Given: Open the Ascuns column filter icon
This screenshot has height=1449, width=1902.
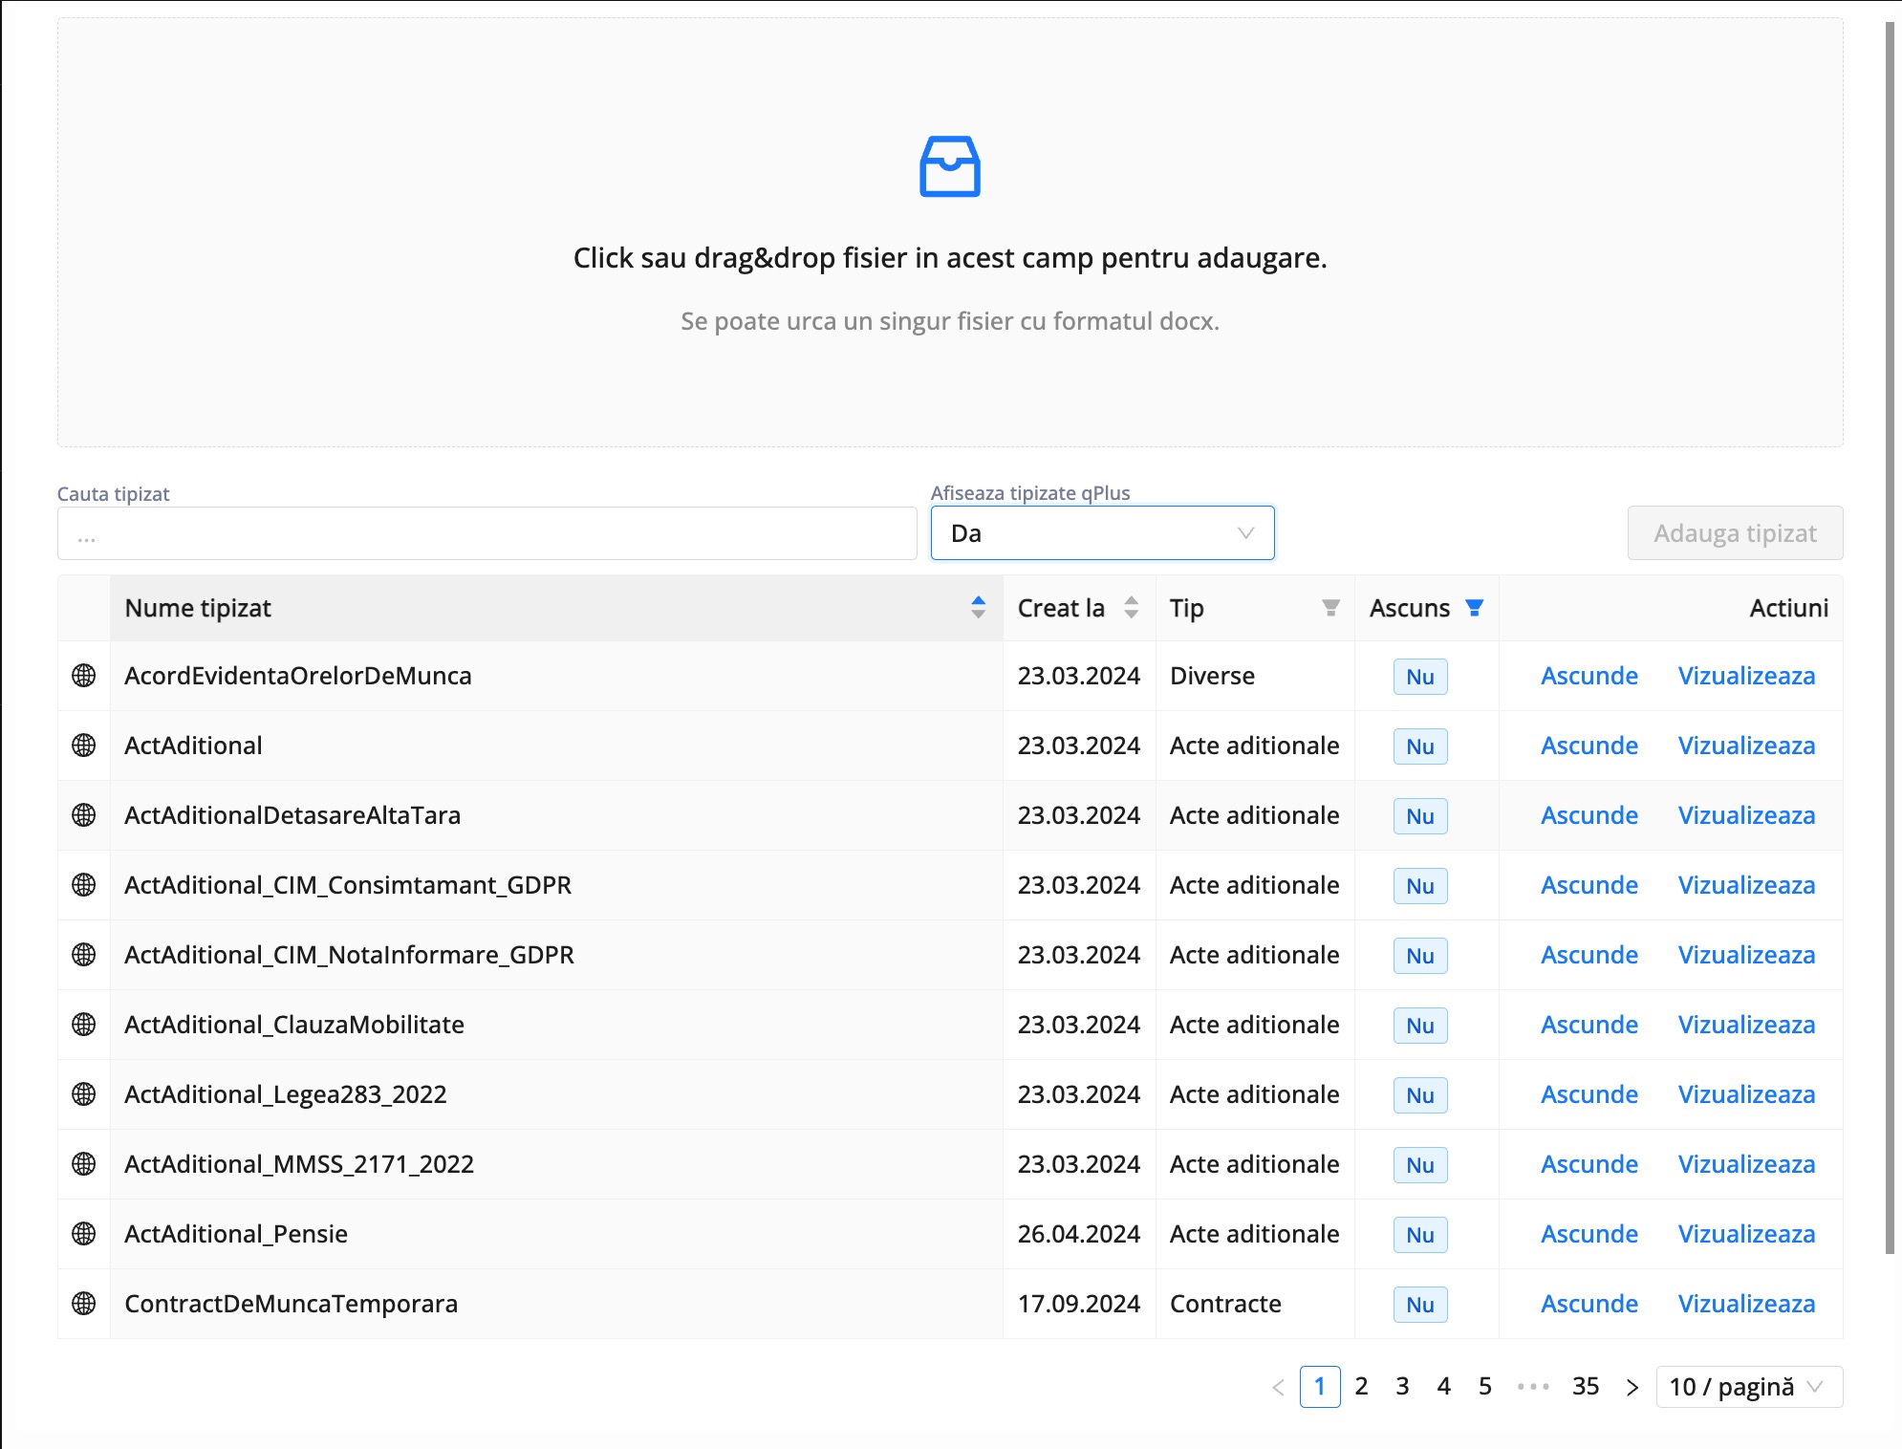Looking at the screenshot, I should (x=1474, y=608).
